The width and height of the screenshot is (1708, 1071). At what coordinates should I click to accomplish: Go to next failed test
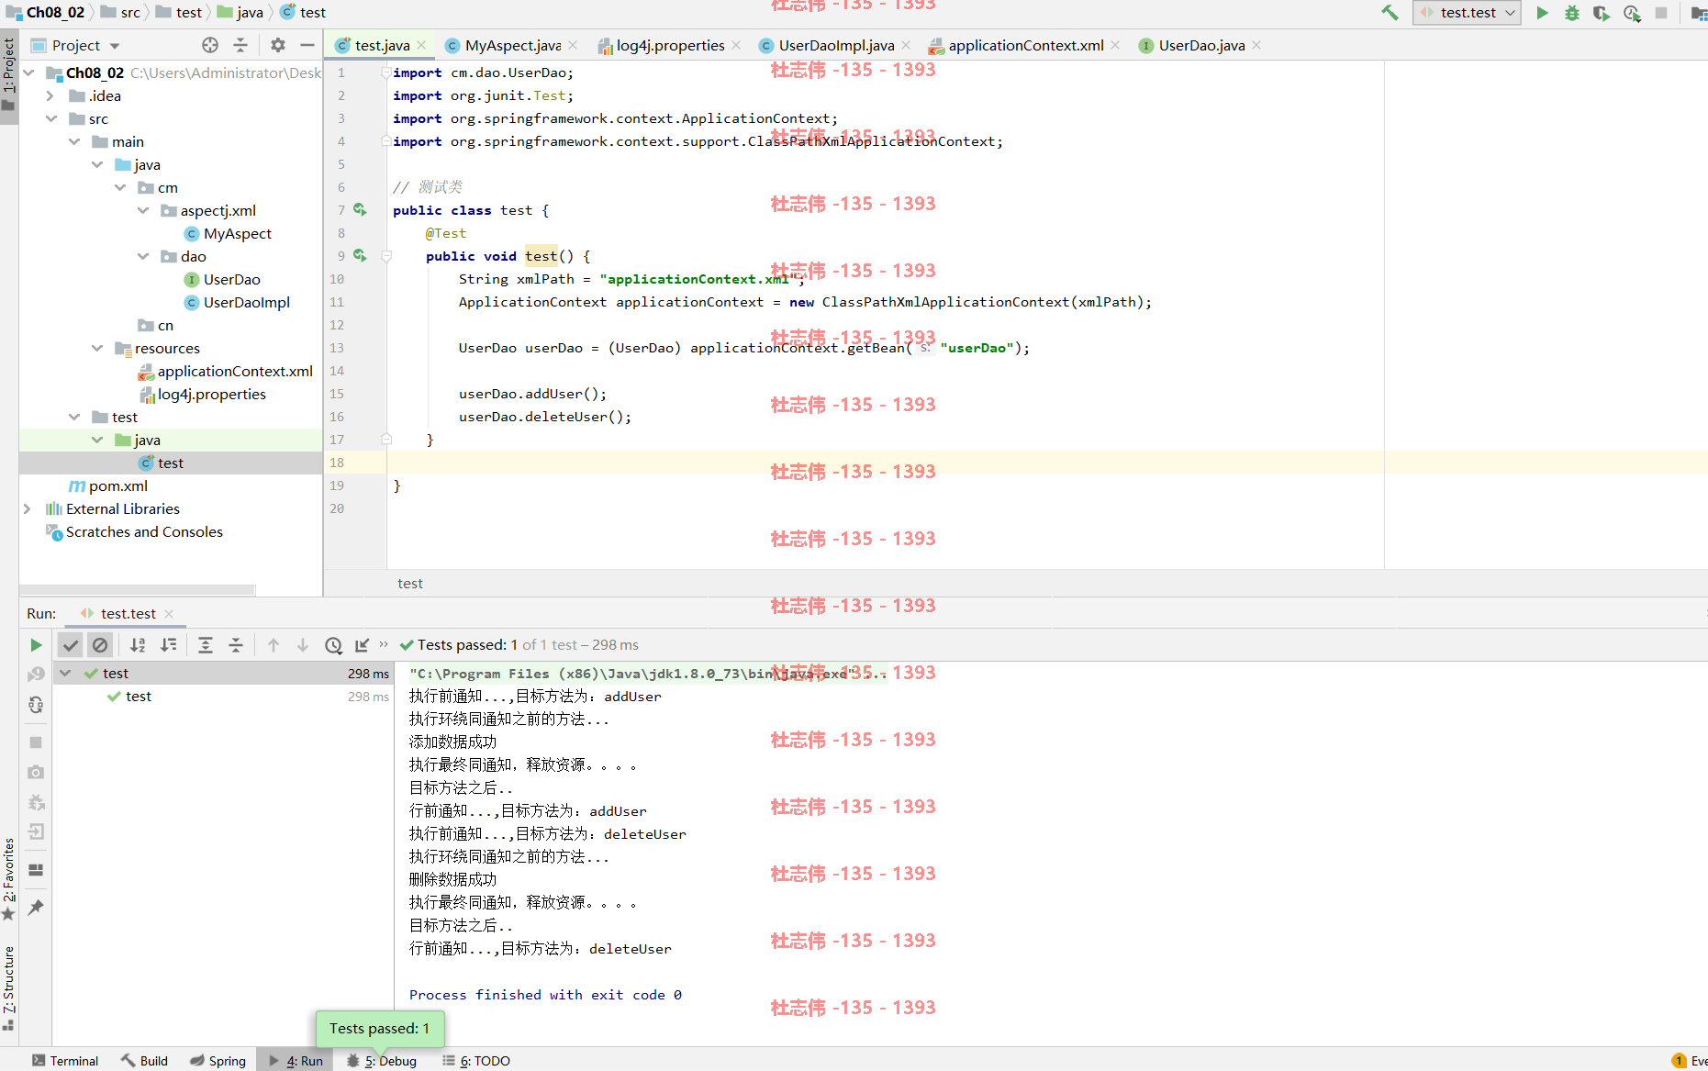303,645
